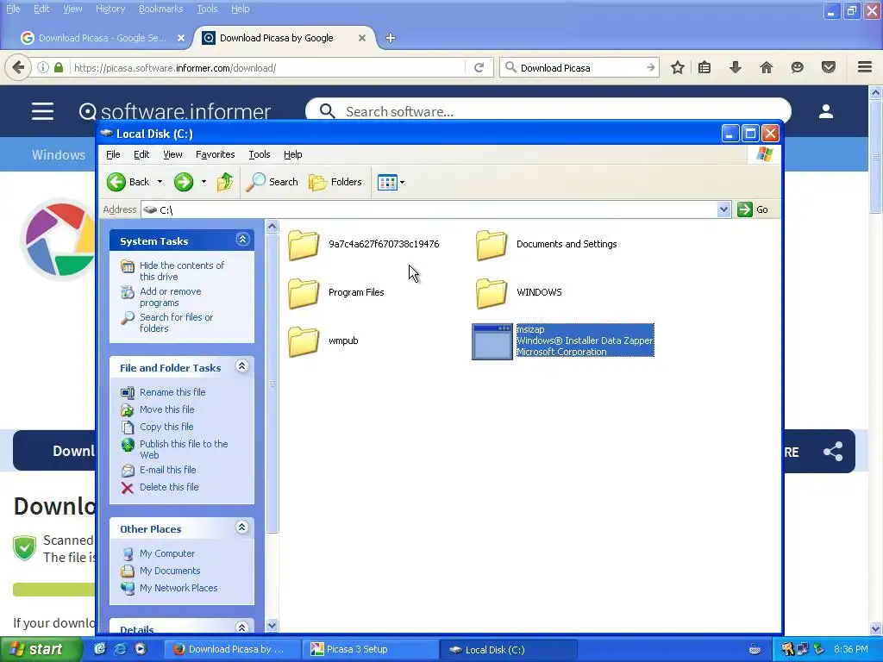Open a new Firefox tab

tap(391, 38)
